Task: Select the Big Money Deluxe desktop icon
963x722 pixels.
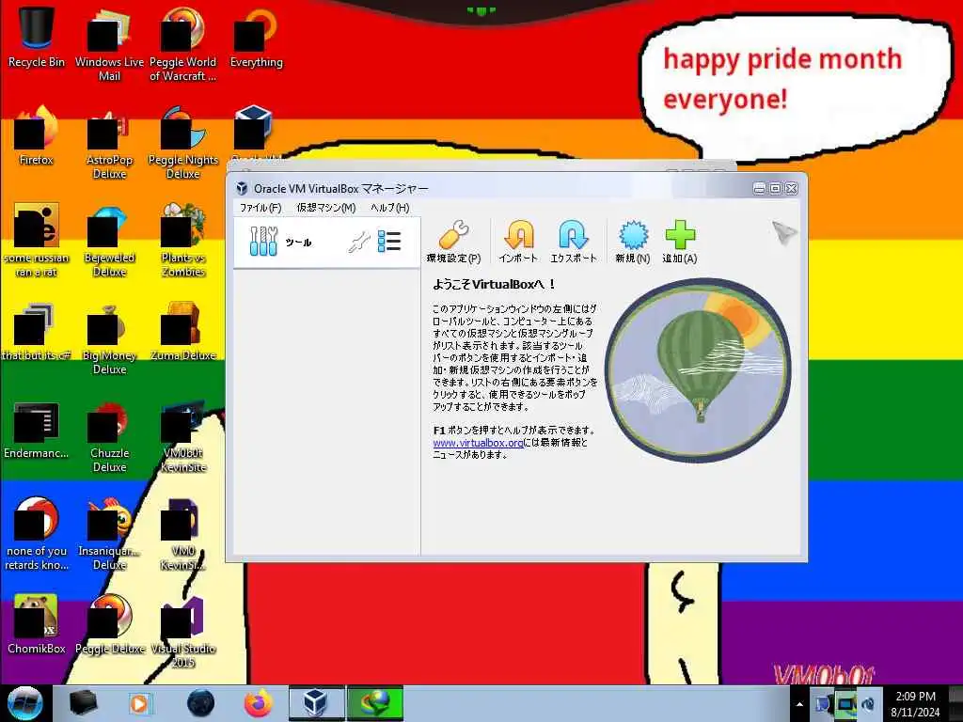Action: pos(109,338)
